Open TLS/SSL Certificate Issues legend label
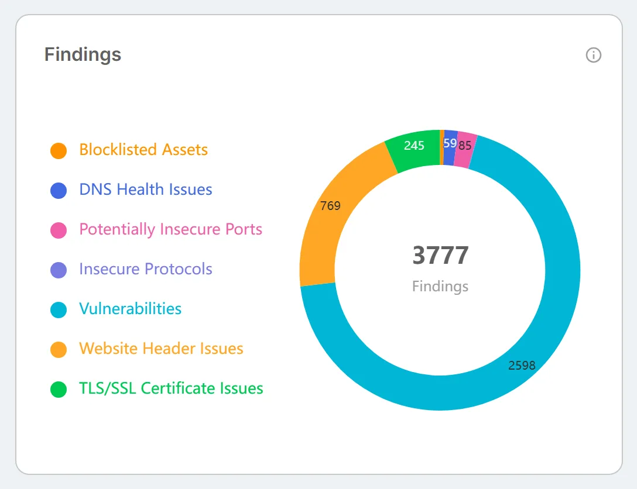Screen dimensions: 637x489 171,388
